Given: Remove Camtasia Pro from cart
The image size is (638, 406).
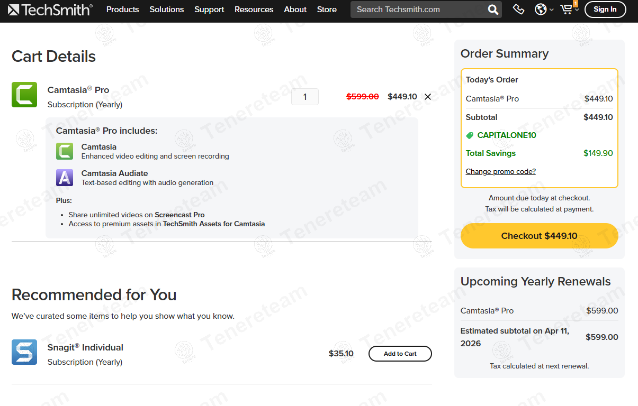Looking at the screenshot, I should (428, 97).
